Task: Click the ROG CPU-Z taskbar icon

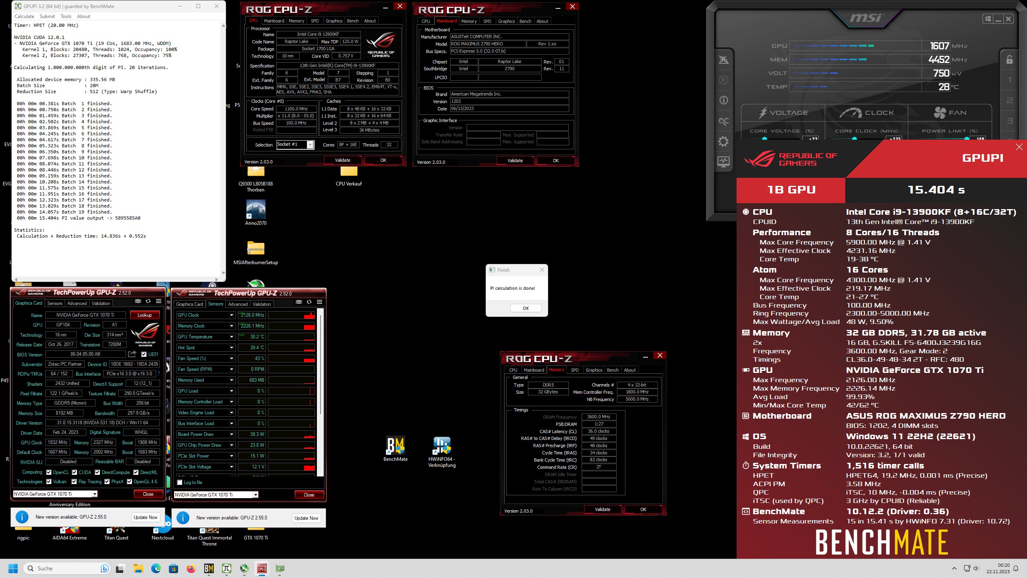Action: point(262,568)
